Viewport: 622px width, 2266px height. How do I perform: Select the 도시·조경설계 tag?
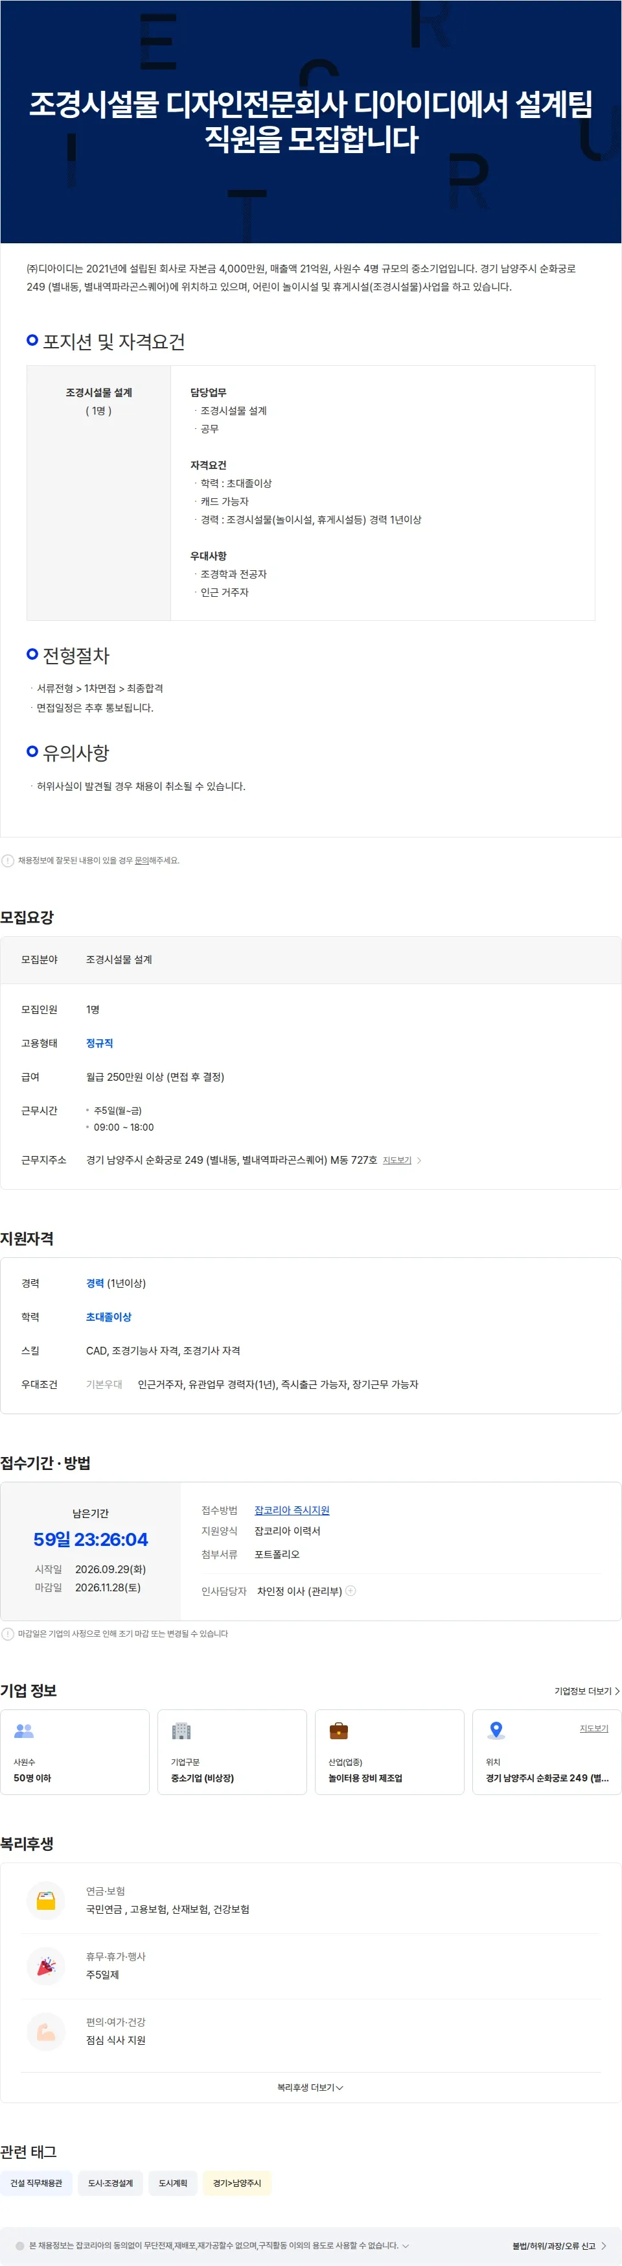click(111, 2182)
